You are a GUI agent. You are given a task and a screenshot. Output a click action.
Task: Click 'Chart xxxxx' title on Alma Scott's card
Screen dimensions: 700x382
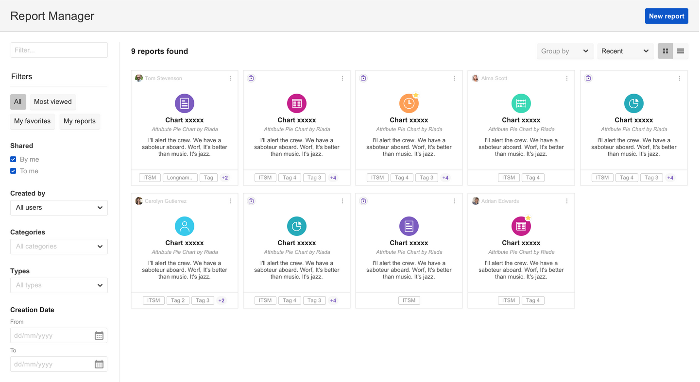click(521, 120)
